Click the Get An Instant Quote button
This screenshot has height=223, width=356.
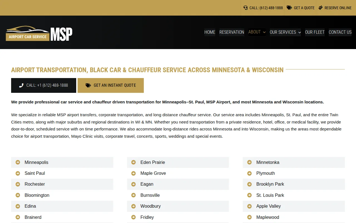point(111,85)
